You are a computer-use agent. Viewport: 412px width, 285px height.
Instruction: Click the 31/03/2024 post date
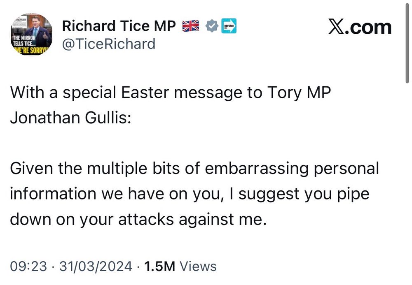click(x=96, y=266)
